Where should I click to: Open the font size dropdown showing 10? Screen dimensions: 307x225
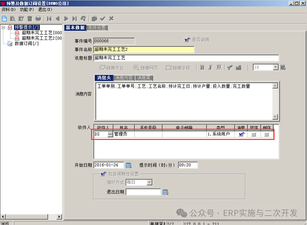click(x=275, y=67)
